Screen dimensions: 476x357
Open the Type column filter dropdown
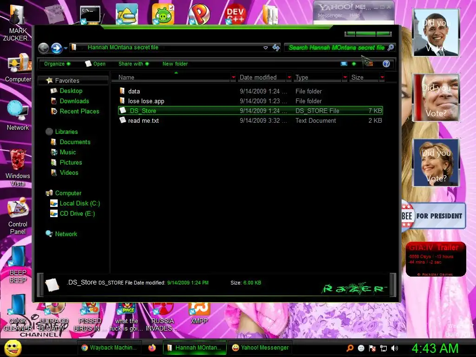[345, 78]
